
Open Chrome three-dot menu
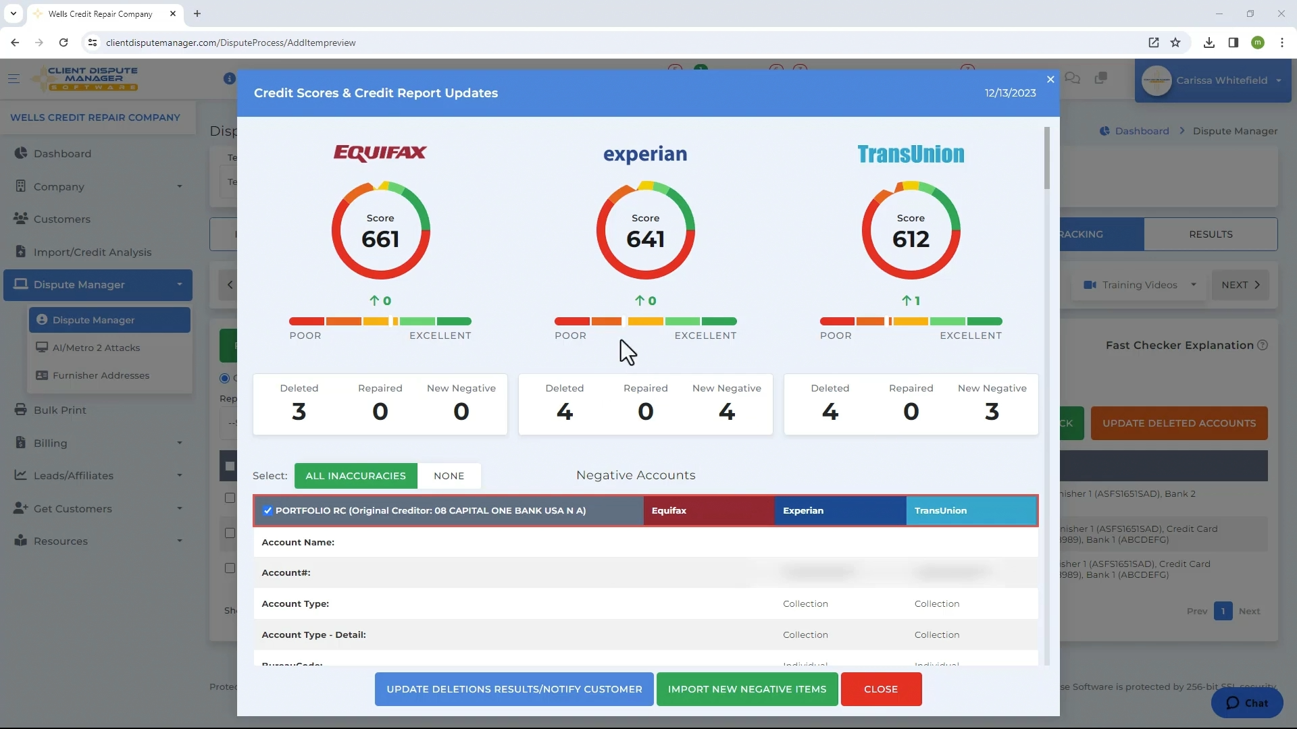pos(1281,43)
